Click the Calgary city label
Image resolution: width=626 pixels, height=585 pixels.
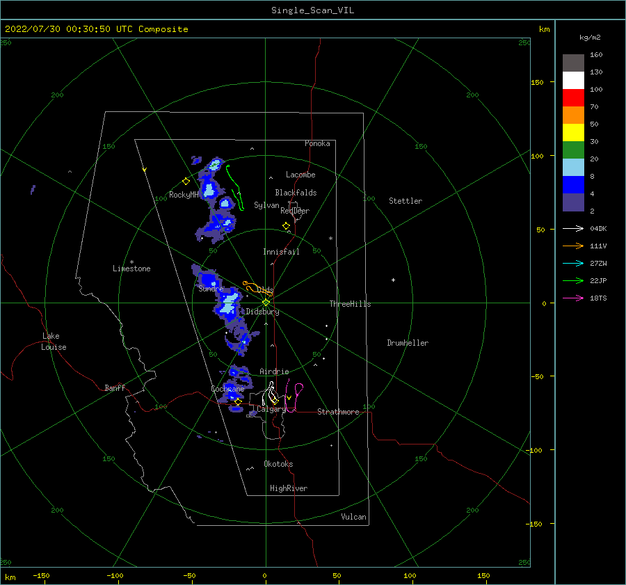[x=271, y=409]
